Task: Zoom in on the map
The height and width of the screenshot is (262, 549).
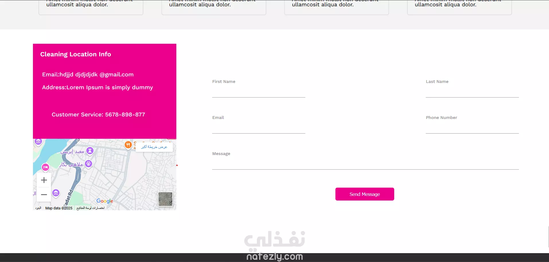Action: point(44,180)
